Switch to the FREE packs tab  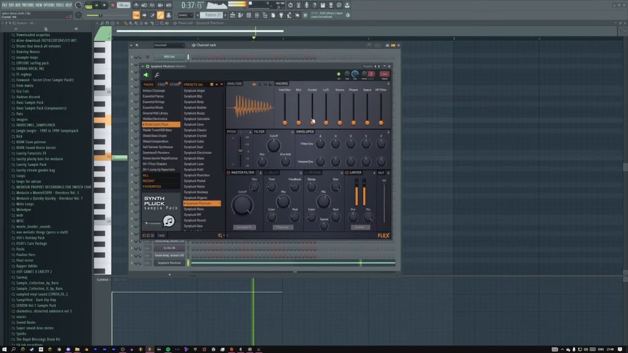(x=161, y=84)
